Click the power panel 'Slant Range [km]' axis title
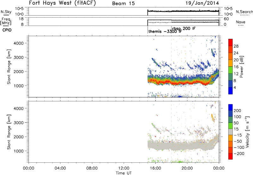 9,67
